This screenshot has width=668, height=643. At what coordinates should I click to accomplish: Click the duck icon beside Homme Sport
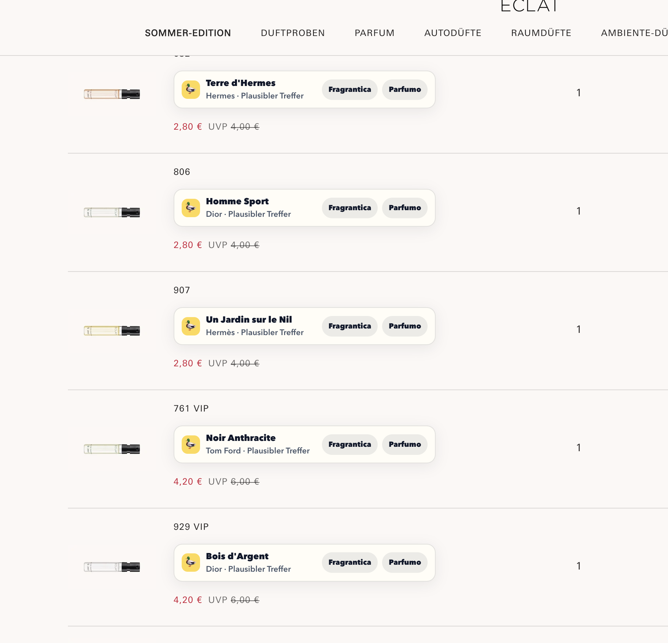pyautogui.click(x=191, y=208)
